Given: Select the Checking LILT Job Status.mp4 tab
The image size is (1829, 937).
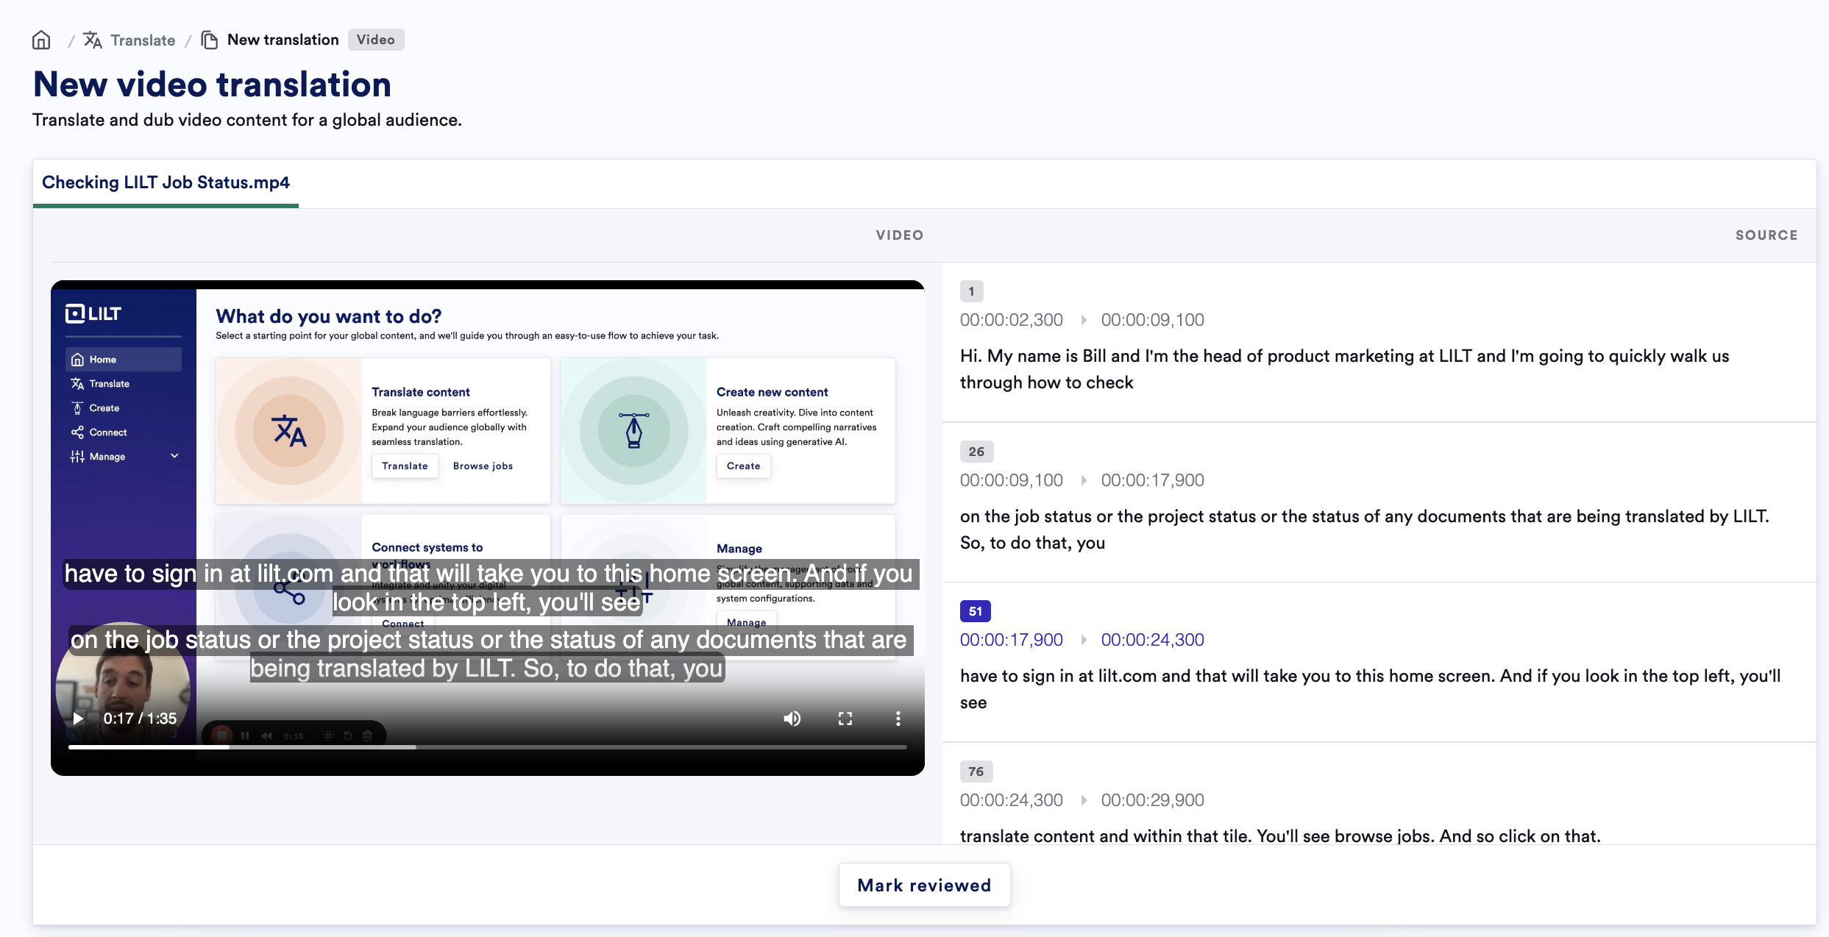Looking at the screenshot, I should (166, 182).
